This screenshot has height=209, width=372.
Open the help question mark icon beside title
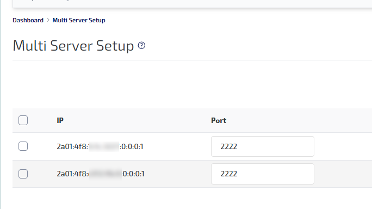pyautogui.click(x=141, y=45)
